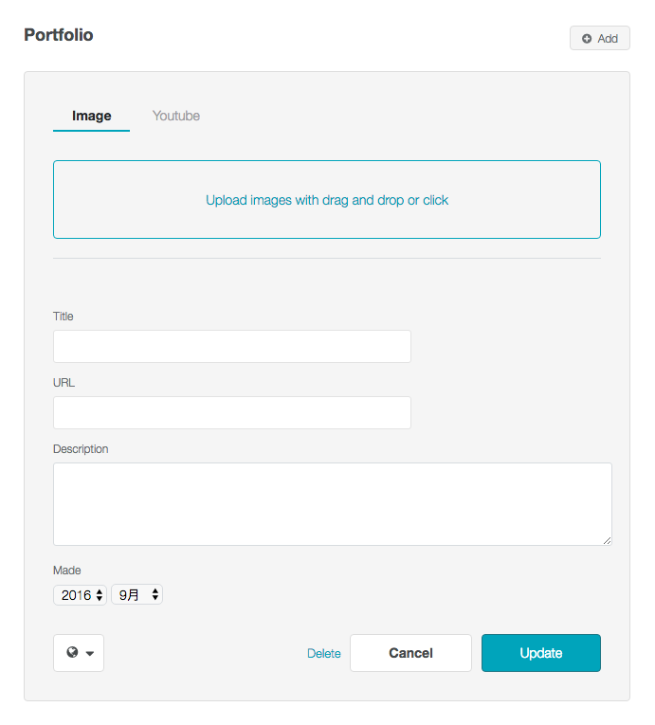The image size is (655, 725).
Task: Click the upload images drop zone
Action: pos(327,200)
